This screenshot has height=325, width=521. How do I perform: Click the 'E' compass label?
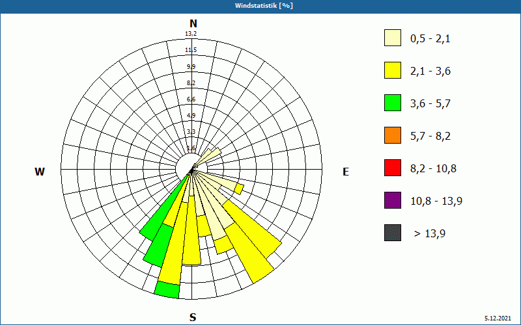(346, 172)
